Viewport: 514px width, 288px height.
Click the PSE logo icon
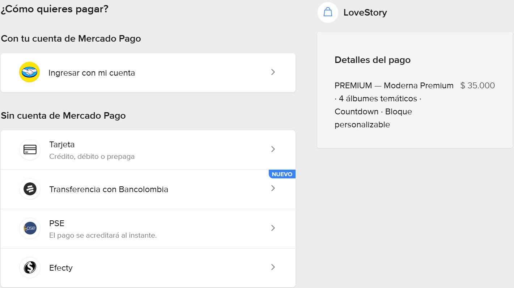click(30, 228)
